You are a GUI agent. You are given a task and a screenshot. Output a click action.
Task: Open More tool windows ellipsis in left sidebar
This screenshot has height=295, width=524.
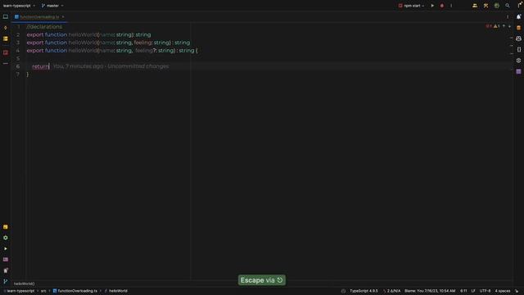tap(6, 63)
